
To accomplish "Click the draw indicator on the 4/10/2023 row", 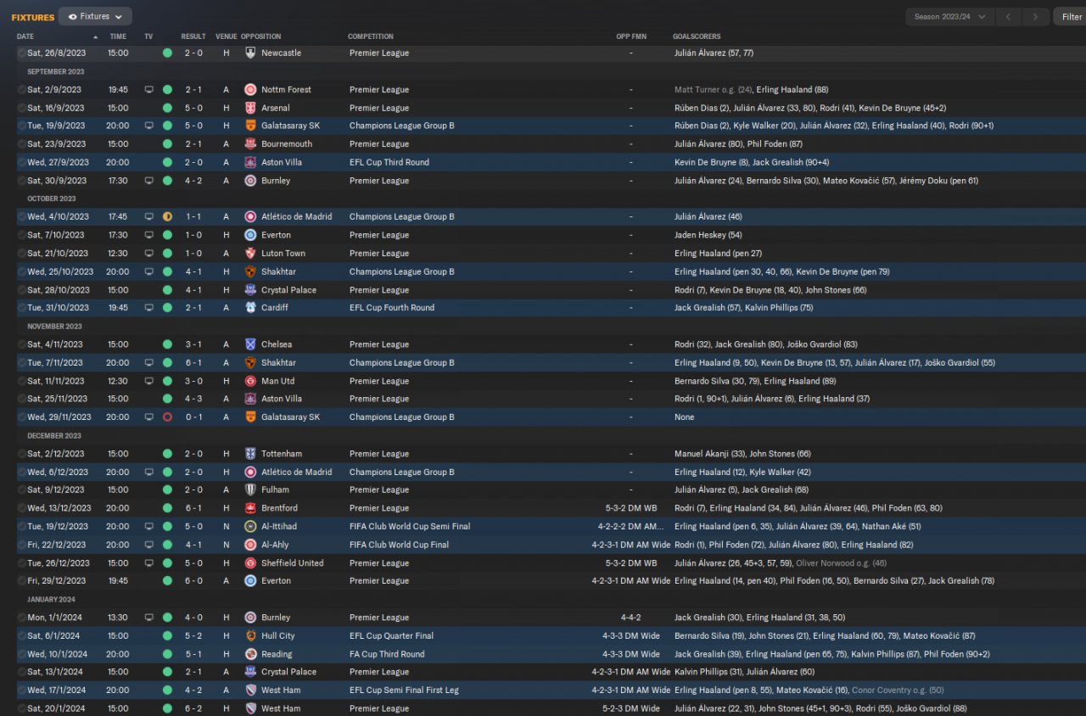I will point(167,216).
